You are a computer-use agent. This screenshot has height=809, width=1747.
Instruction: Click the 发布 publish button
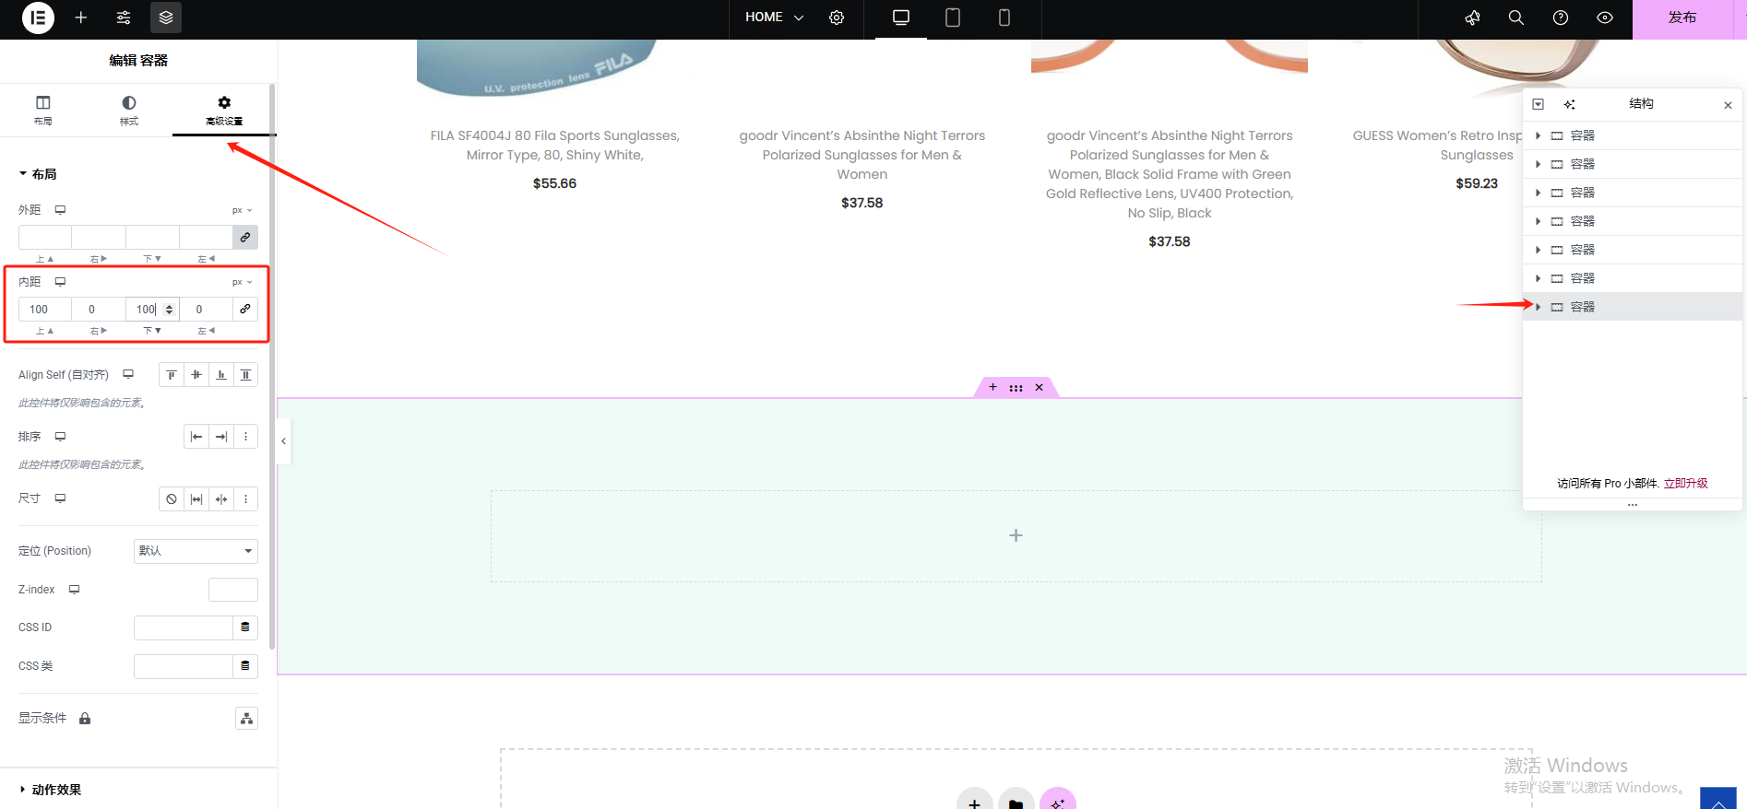coord(1682,18)
